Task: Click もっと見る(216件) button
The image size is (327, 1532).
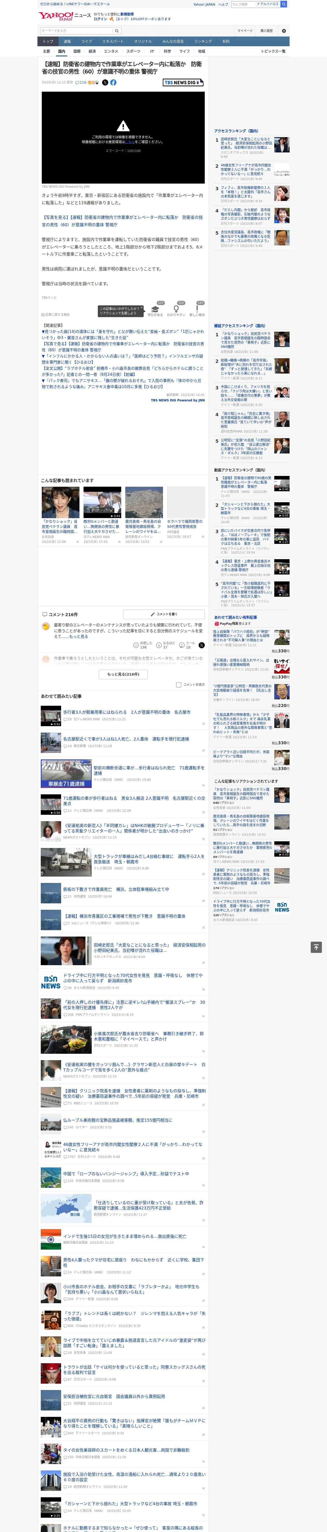Action: (124, 674)
